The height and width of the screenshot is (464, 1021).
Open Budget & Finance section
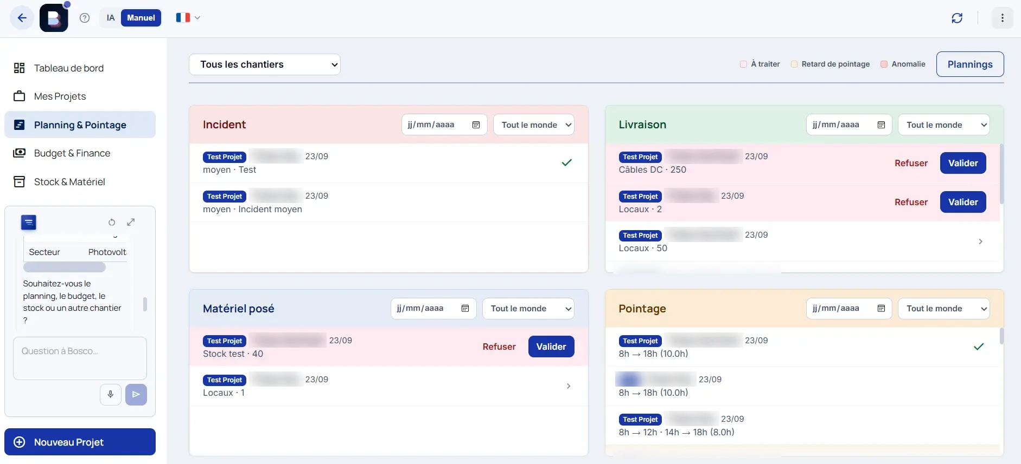(x=80, y=153)
